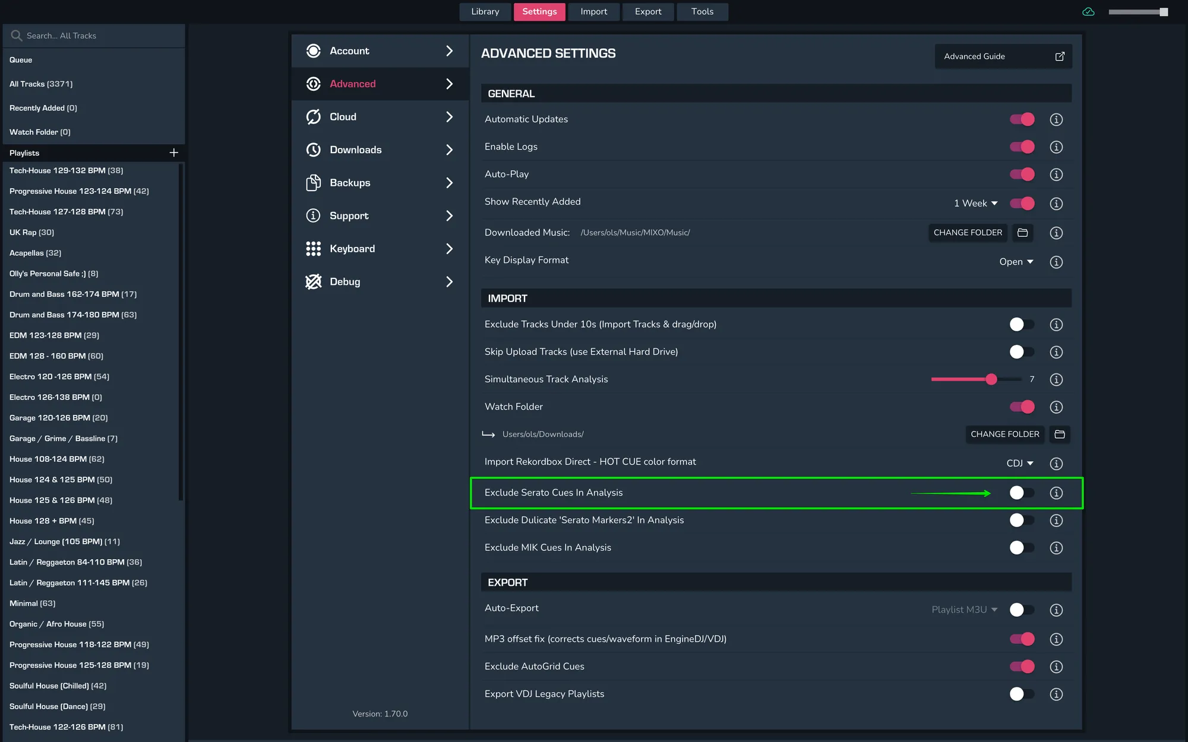Select the Debug settings icon
Image resolution: width=1188 pixels, height=742 pixels.
[313, 281]
